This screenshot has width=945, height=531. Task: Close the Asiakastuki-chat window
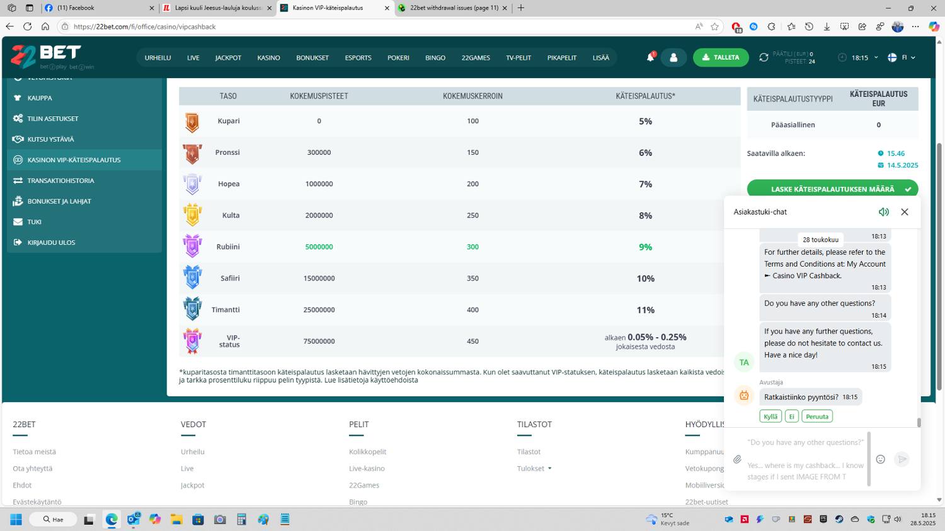click(905, 212)
